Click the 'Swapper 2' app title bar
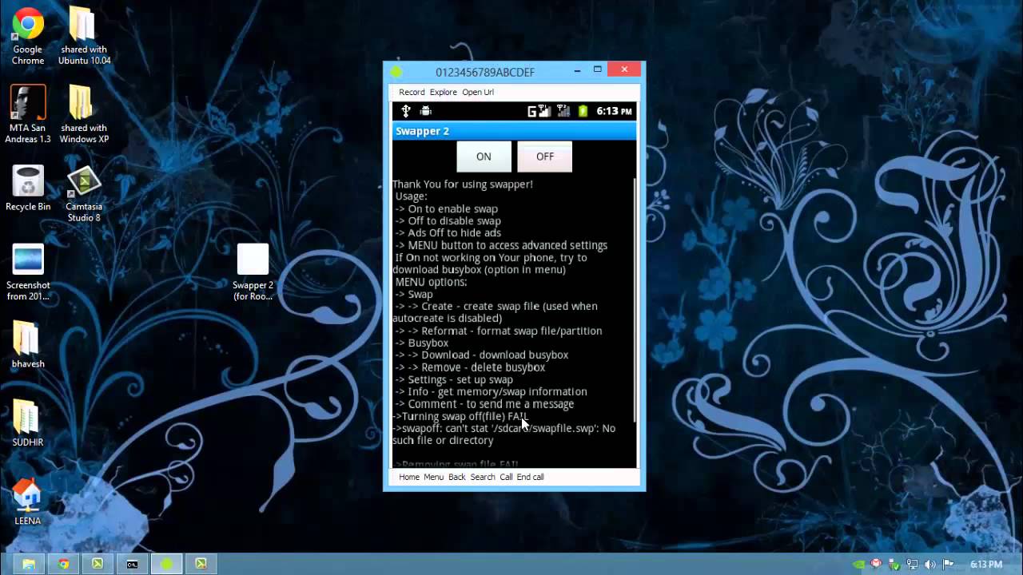 515,131
